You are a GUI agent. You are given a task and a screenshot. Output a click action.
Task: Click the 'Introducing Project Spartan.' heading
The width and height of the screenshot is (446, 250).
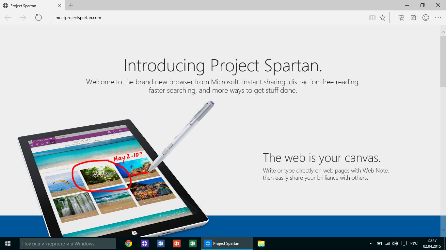[223, 65]
